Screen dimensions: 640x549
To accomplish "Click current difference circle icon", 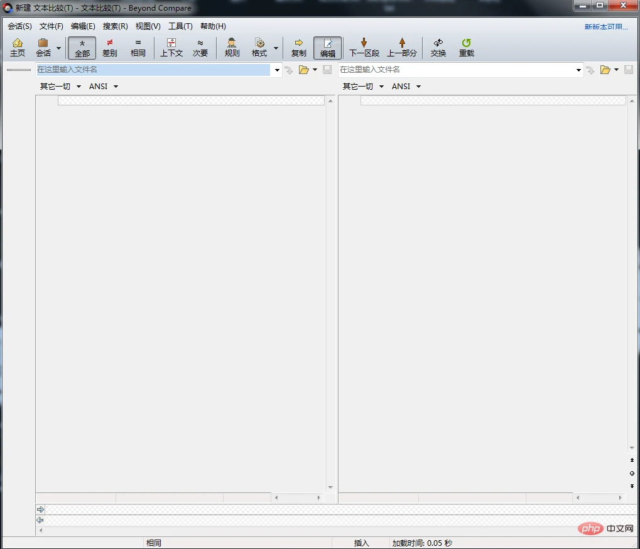I will (x=632, y=473).
